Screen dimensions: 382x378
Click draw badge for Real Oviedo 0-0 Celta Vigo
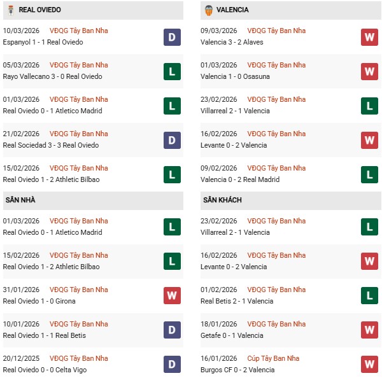click(172, 365)
